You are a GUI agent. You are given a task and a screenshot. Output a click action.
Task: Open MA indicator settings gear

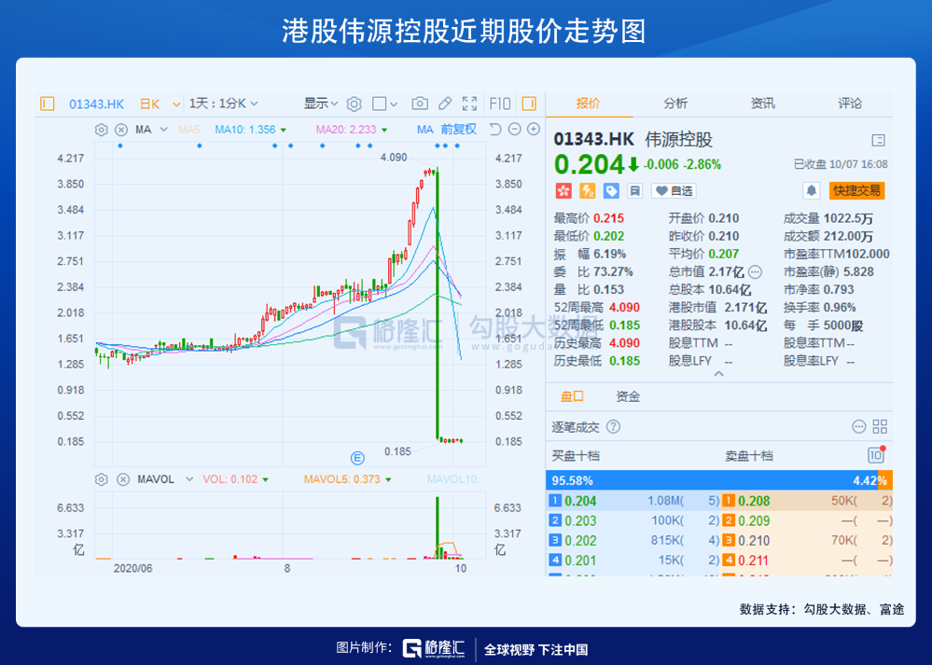click(x=102, y=130)
